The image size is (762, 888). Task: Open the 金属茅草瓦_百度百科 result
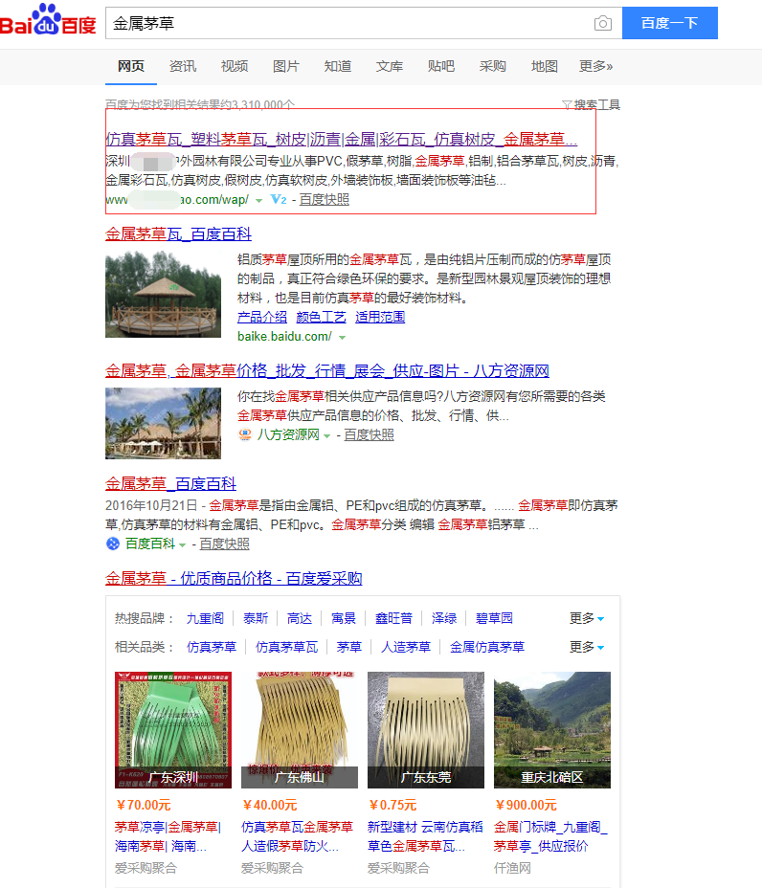178,233
